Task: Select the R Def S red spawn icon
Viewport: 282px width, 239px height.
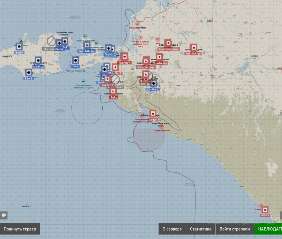Action: [x=265, y=210]
